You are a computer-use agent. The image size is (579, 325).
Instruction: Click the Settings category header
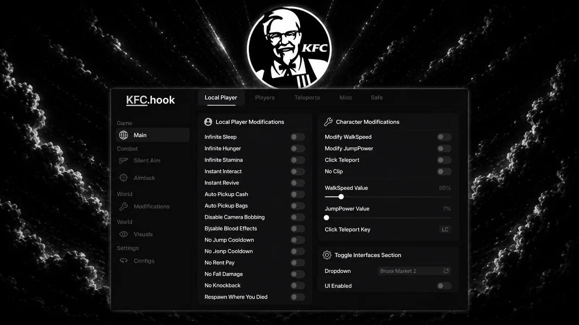[128, 248]
